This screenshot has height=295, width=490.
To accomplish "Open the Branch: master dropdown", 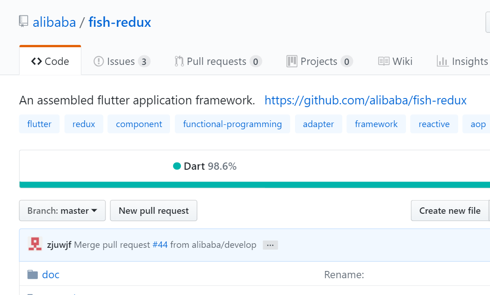I will coord(62,210).
